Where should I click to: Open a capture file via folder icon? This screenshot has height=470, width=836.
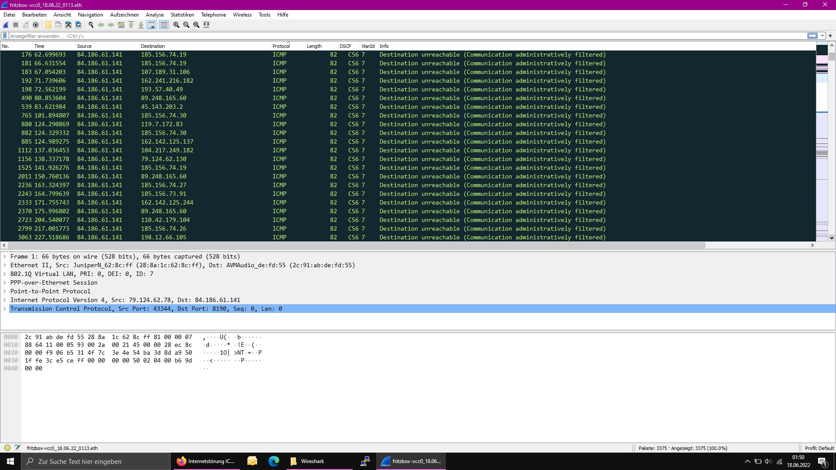coord(48,25)
